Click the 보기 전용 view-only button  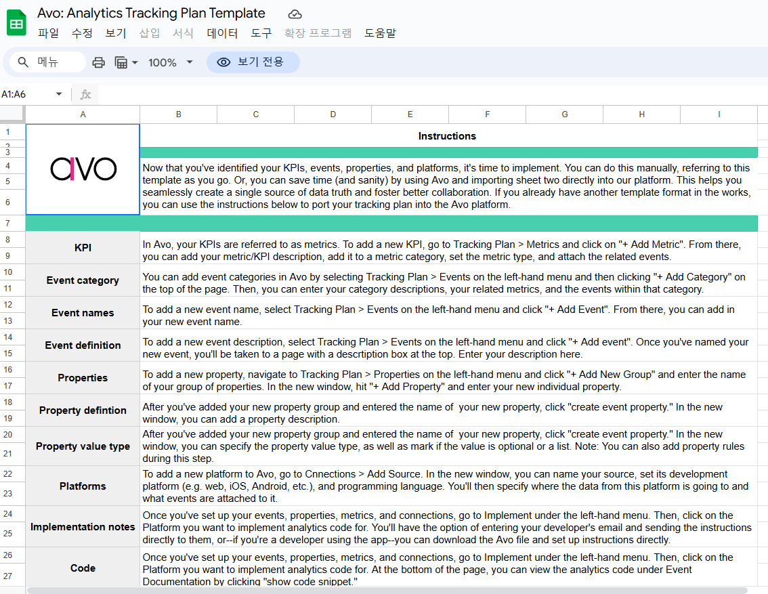253,62
